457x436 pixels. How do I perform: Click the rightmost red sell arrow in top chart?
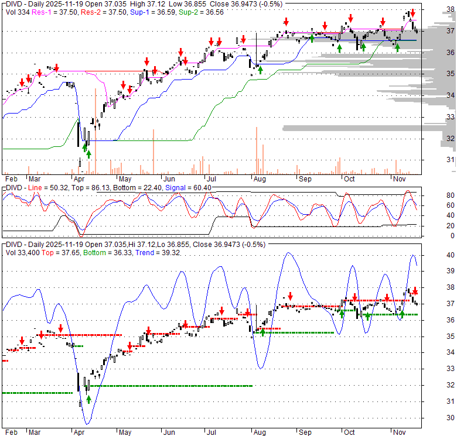click(x=412, y=12)
